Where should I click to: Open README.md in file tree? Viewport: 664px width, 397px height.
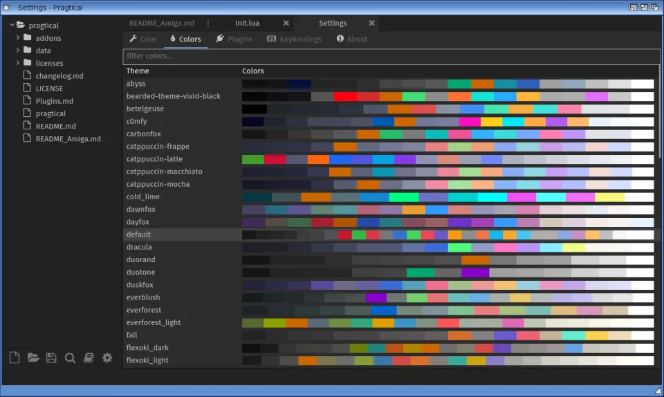click(x=55, y=126)
